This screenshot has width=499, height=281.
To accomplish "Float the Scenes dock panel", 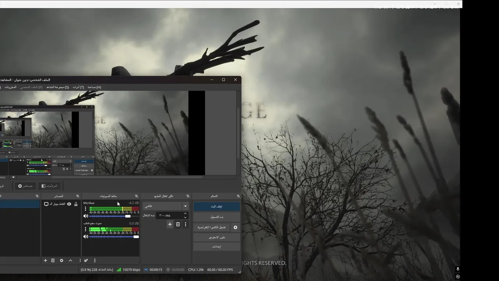I will tap(37, 196).
